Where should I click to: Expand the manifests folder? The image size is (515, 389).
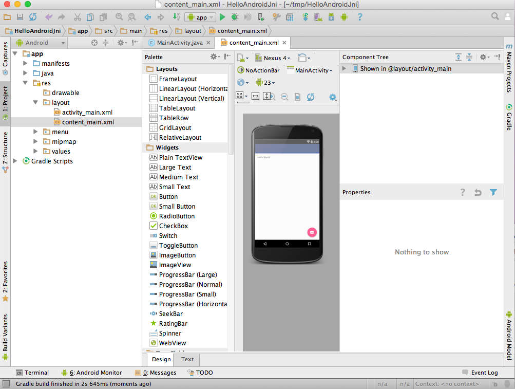(25, 63)
